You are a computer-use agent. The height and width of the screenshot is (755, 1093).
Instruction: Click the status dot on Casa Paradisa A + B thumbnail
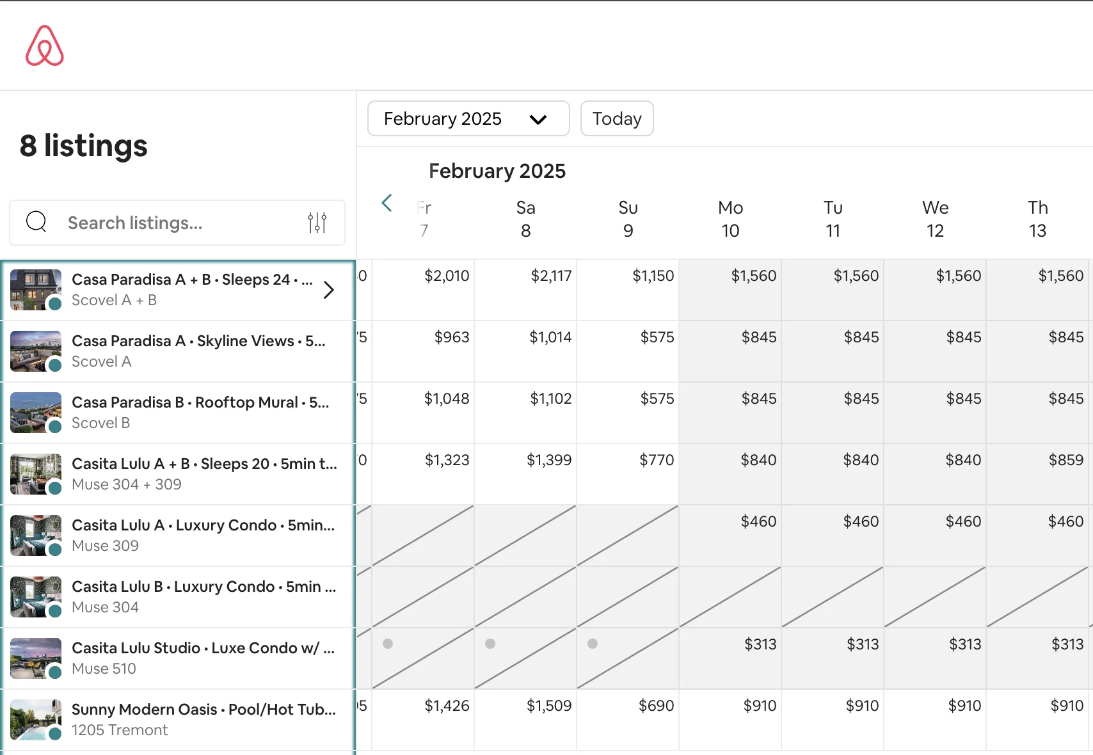coord(55,303)
